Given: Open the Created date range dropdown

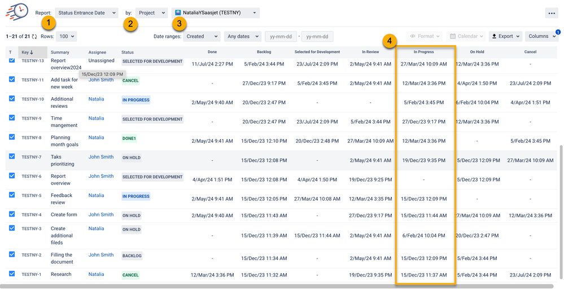Looking at the screenshot, I should point(202,36).
